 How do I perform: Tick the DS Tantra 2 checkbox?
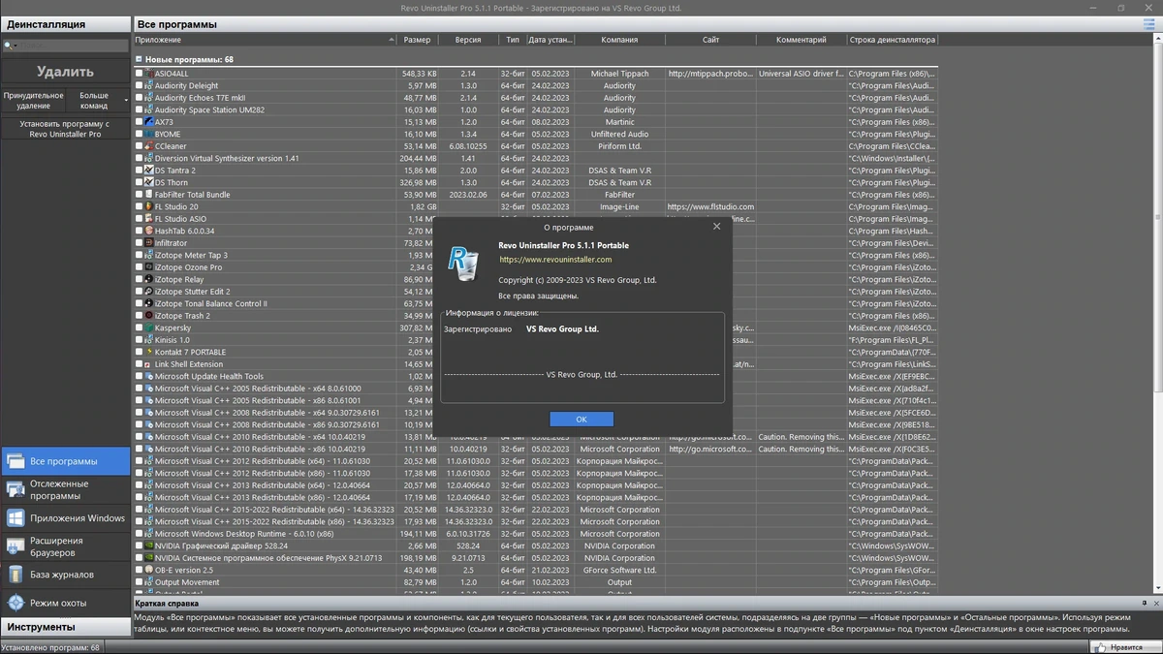point(139,171)
